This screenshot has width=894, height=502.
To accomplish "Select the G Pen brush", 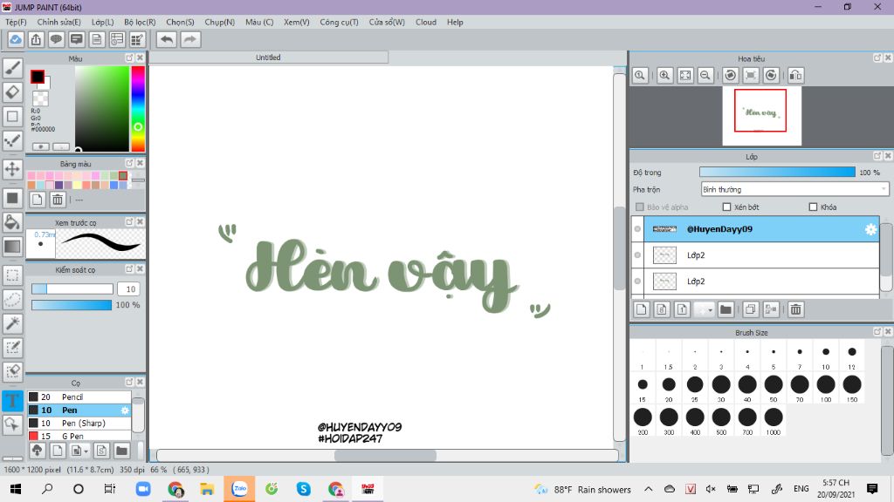I will click(79, 436).
